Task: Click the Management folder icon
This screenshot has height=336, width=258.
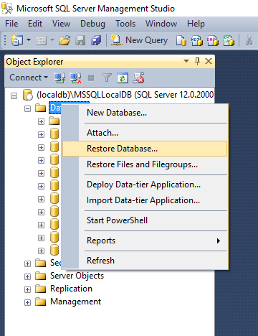Action: [40, 302]
